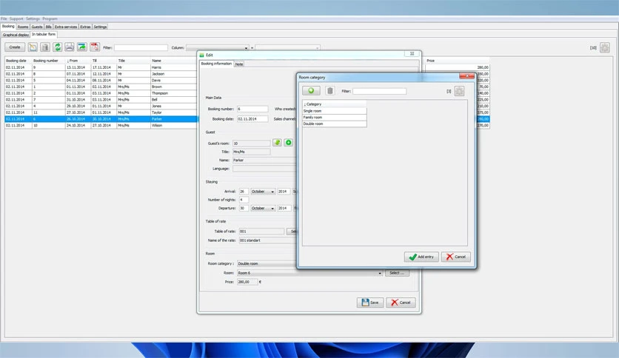Select the Harris booking row

coord(101,67)
